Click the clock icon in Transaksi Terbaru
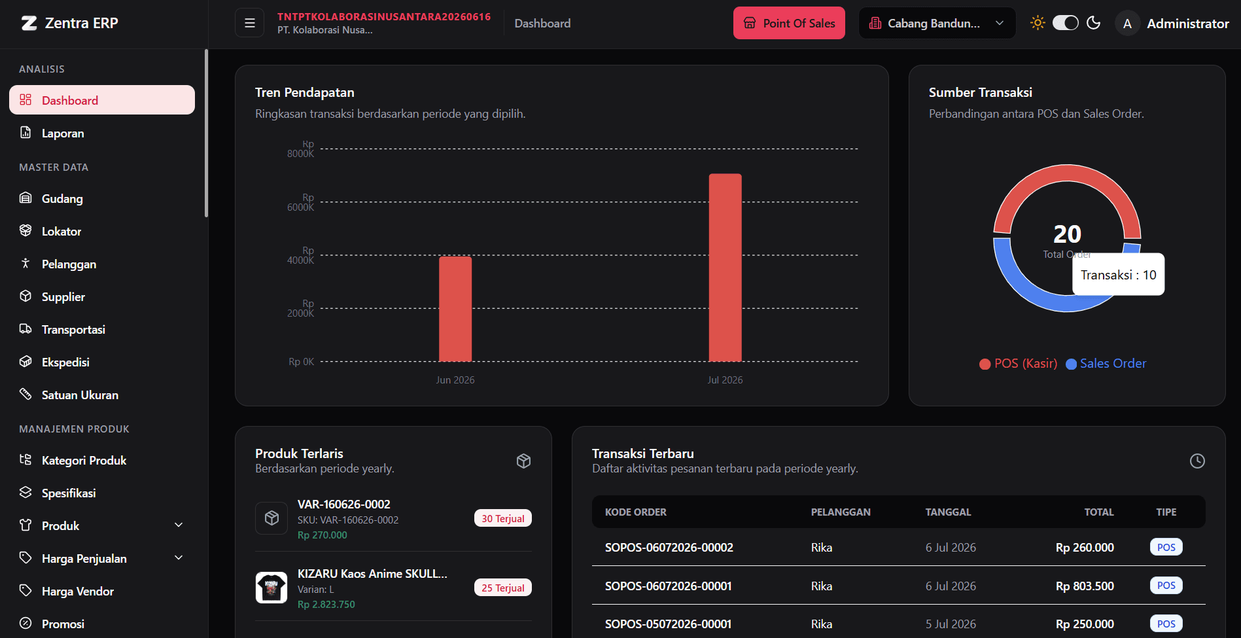This screenshot has height=638, width=1241. coord(1197,461)
